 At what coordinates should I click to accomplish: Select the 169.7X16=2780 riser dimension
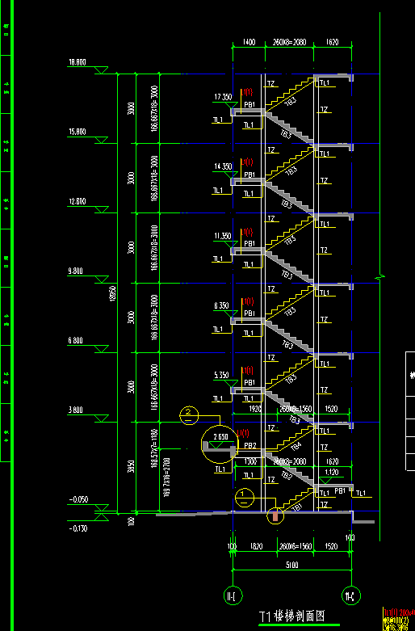(x=167, y=477)
